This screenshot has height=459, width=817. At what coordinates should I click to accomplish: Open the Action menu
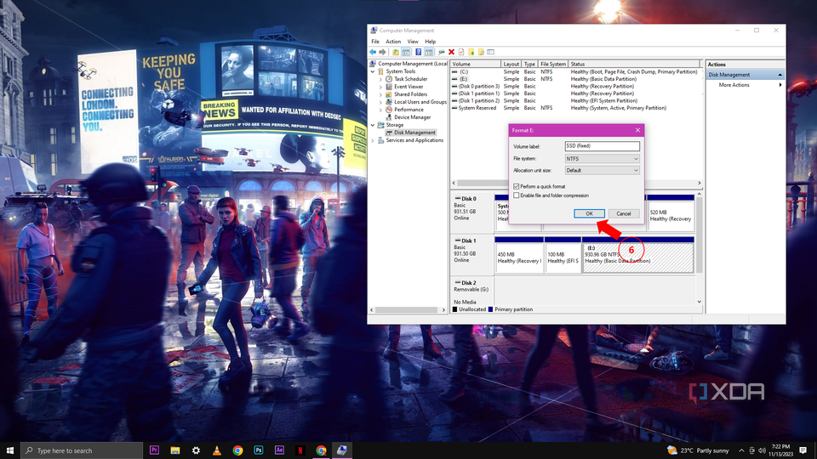[392, 41]
